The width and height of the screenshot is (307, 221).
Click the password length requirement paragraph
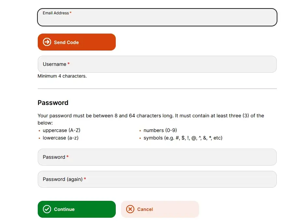click(x=151, y=119)
